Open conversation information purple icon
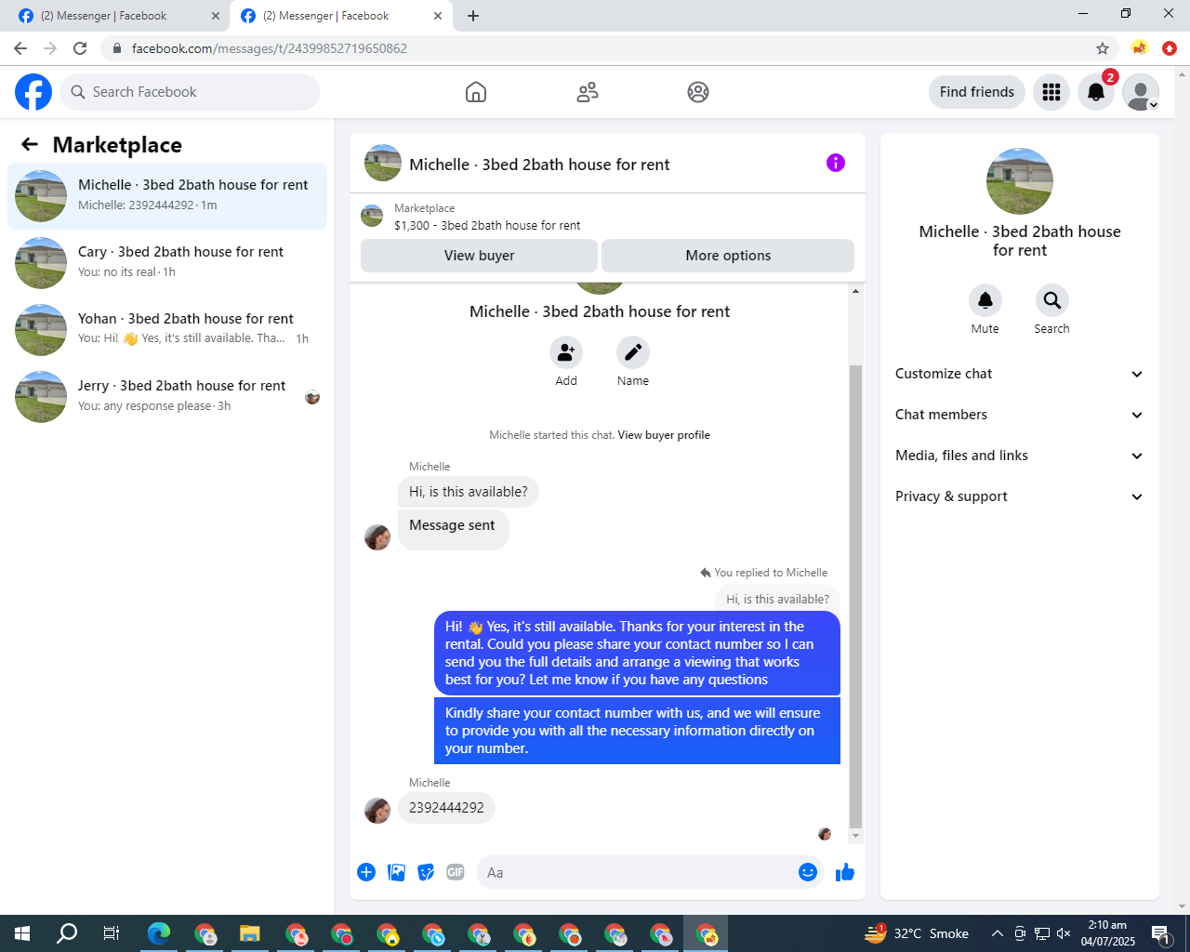1190x952 pixels. pos(836,163)
